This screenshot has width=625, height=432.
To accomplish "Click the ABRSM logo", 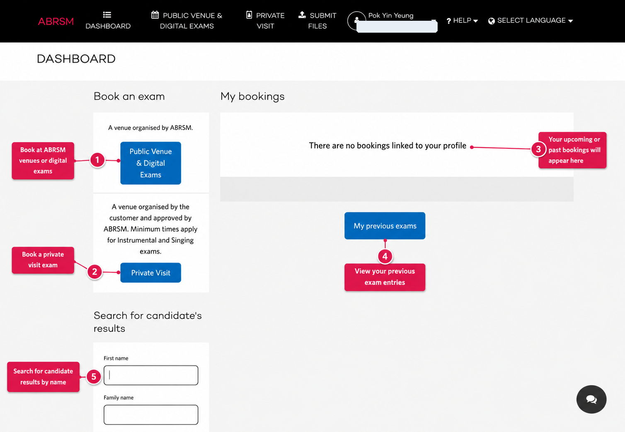I will [56, 21].
